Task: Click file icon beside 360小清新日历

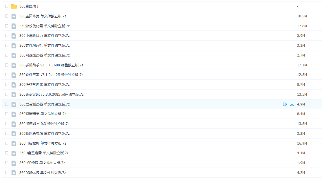Action: (14, 36)
